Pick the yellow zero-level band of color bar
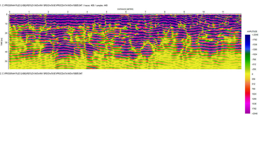 [247, 74]
